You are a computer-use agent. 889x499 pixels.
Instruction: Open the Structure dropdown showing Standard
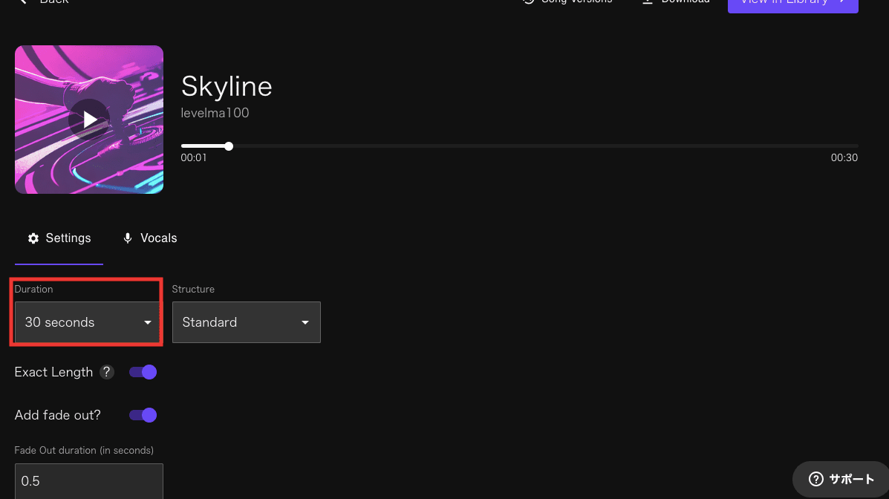[246, 322]
